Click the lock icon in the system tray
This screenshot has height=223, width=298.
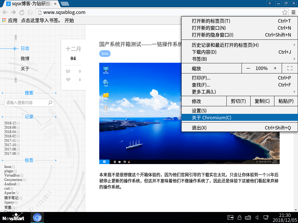coord(240,217)
